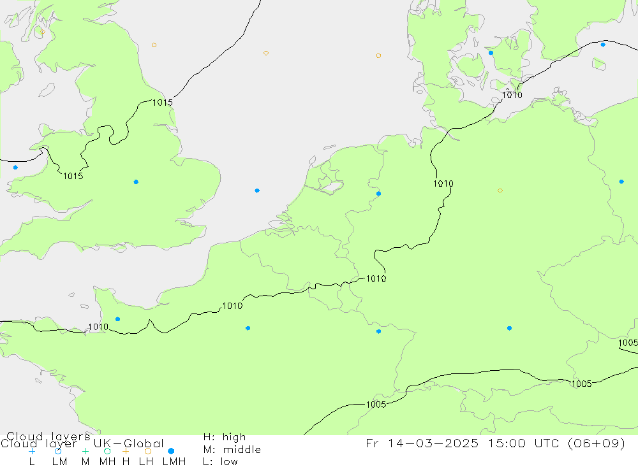Select the blue dot over northeastern France
This screenshot has width=638, height=467.
point(378,332)
